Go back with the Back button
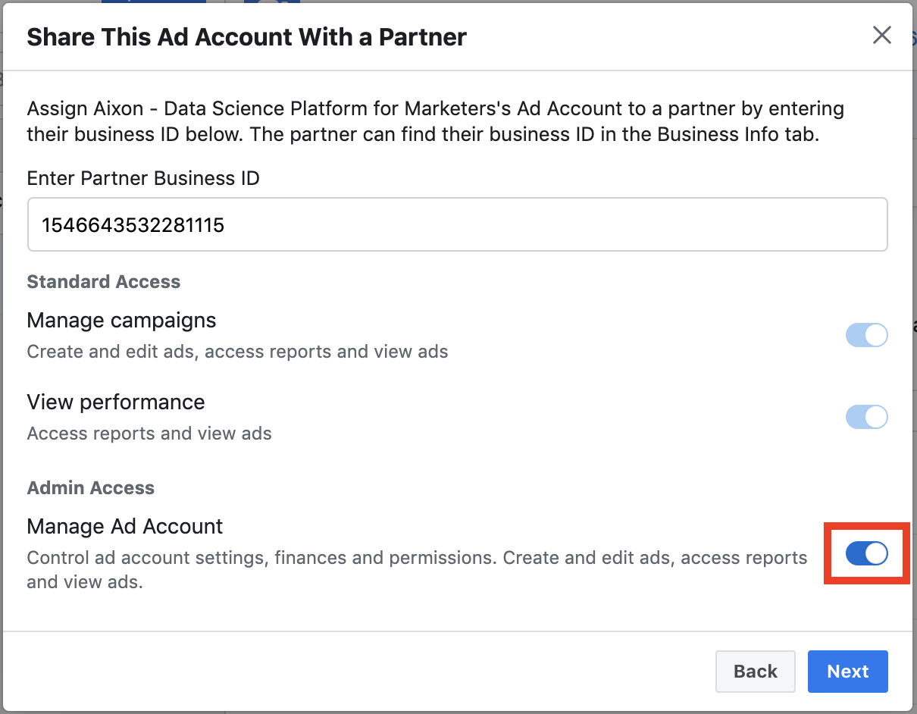 coord(755,672)
